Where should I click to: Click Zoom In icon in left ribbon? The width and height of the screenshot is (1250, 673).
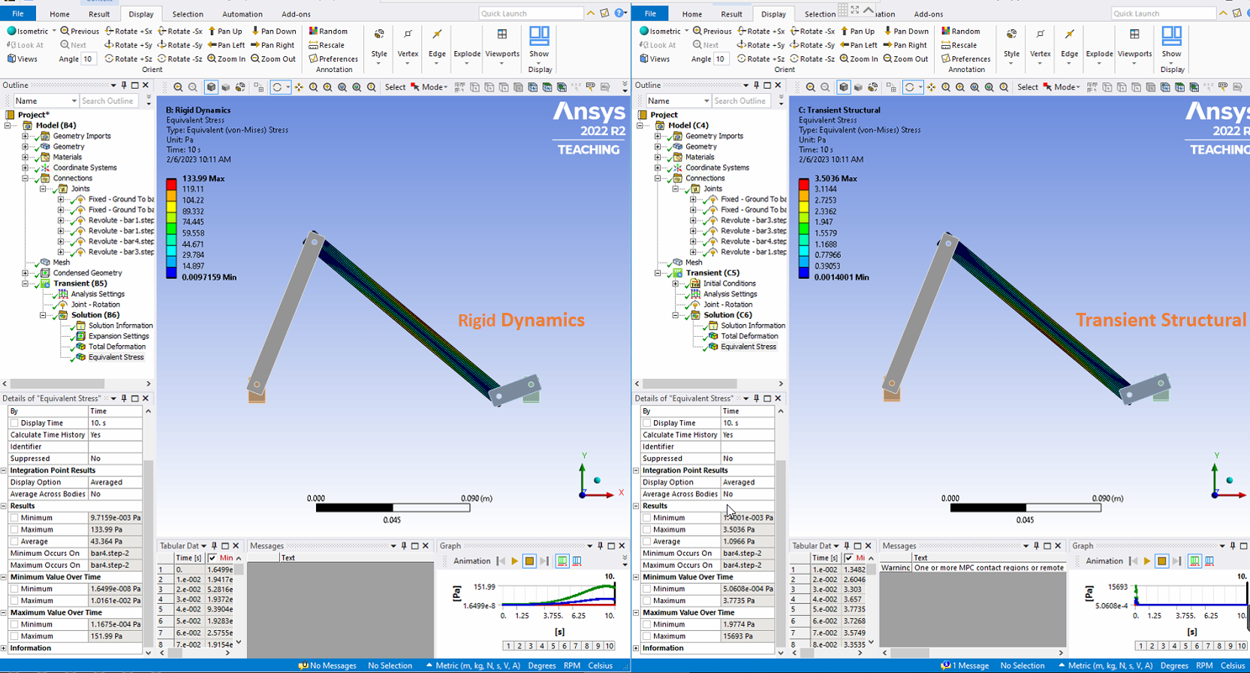coord(213,59)
